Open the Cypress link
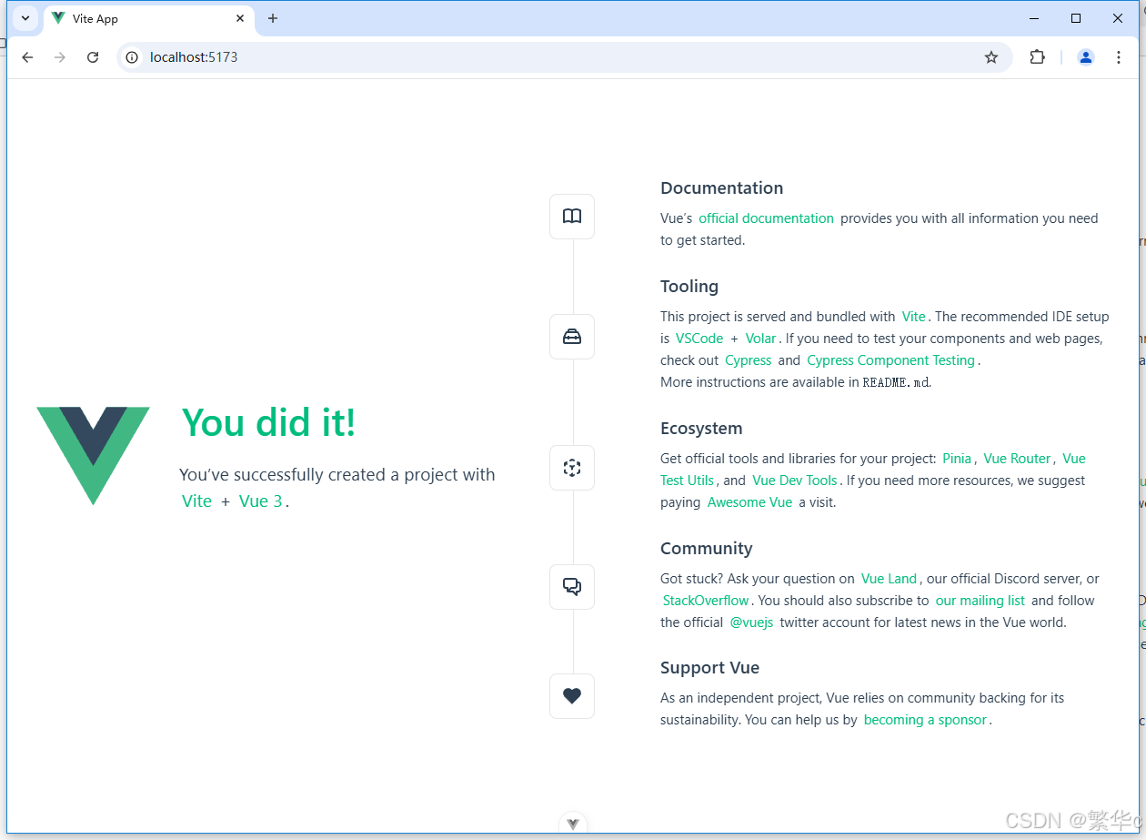 (x=748, y=360)
